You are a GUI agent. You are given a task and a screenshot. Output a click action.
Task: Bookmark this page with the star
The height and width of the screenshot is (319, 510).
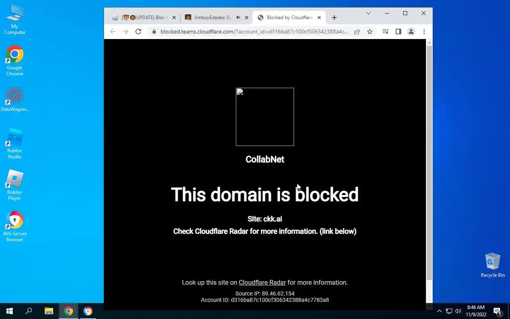[370, 32]
